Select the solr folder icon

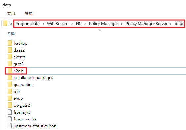click(x=10, y=91)
